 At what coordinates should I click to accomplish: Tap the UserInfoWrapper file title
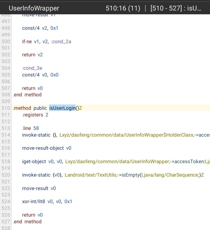click(x=34, y=8)
